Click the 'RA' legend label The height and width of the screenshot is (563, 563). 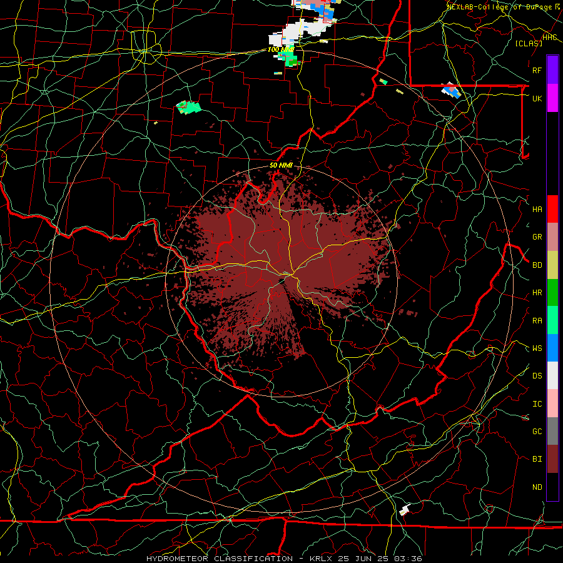coord(537,321)
